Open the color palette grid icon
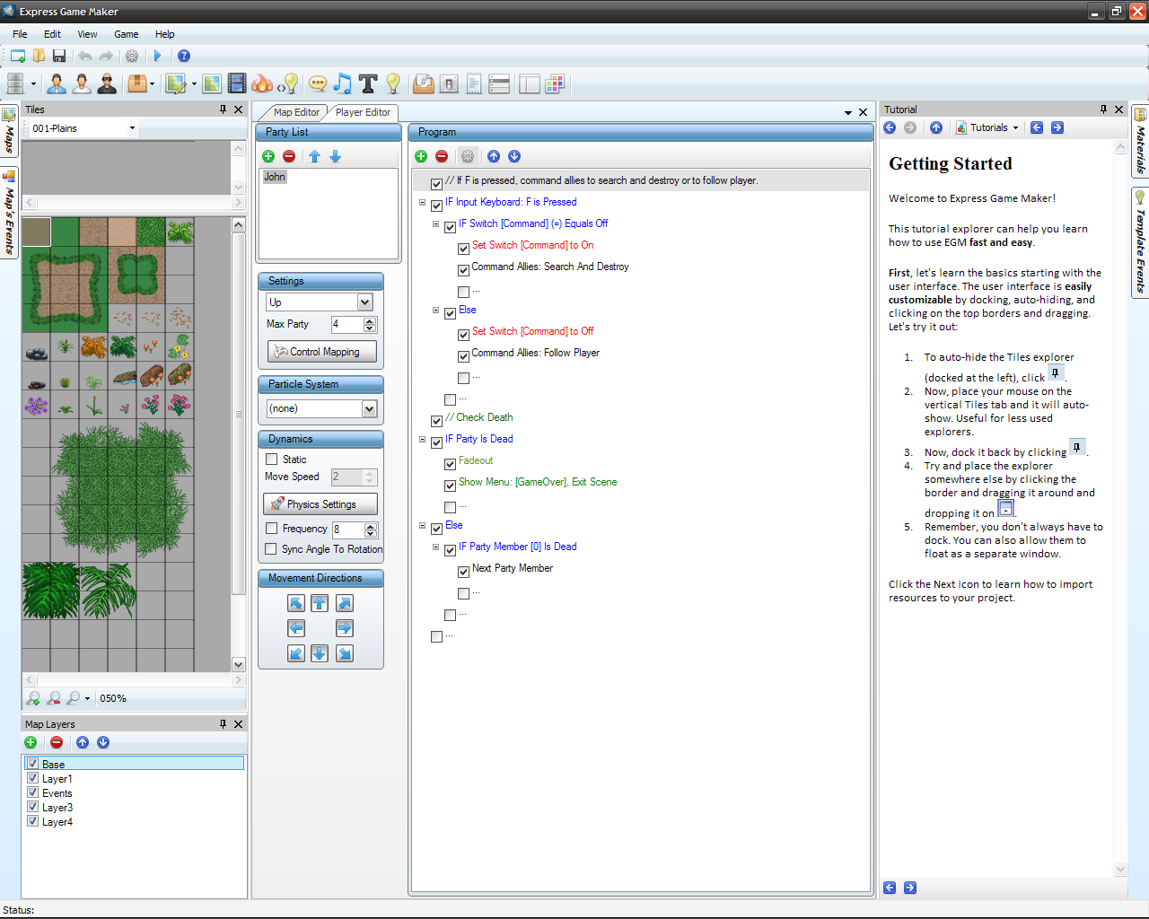 (555, 83)
